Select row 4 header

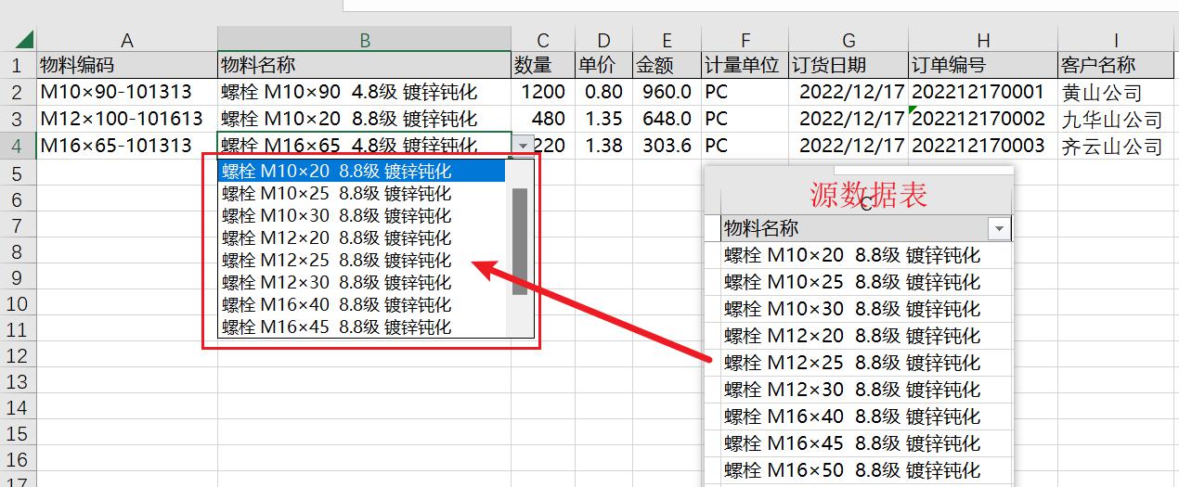pos(16,146)
